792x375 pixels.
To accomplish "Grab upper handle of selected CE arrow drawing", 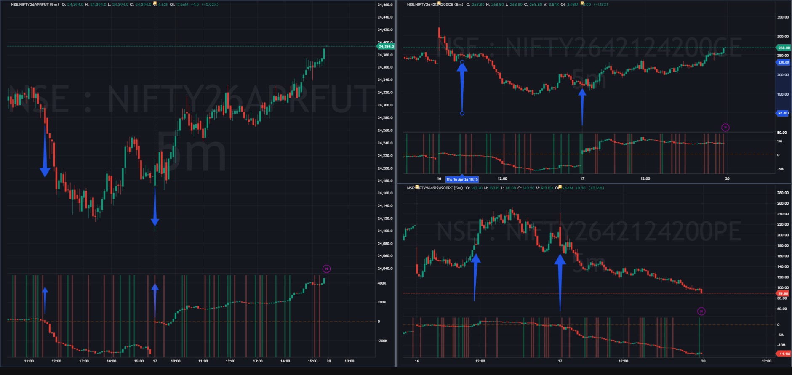I will (462, 62).
